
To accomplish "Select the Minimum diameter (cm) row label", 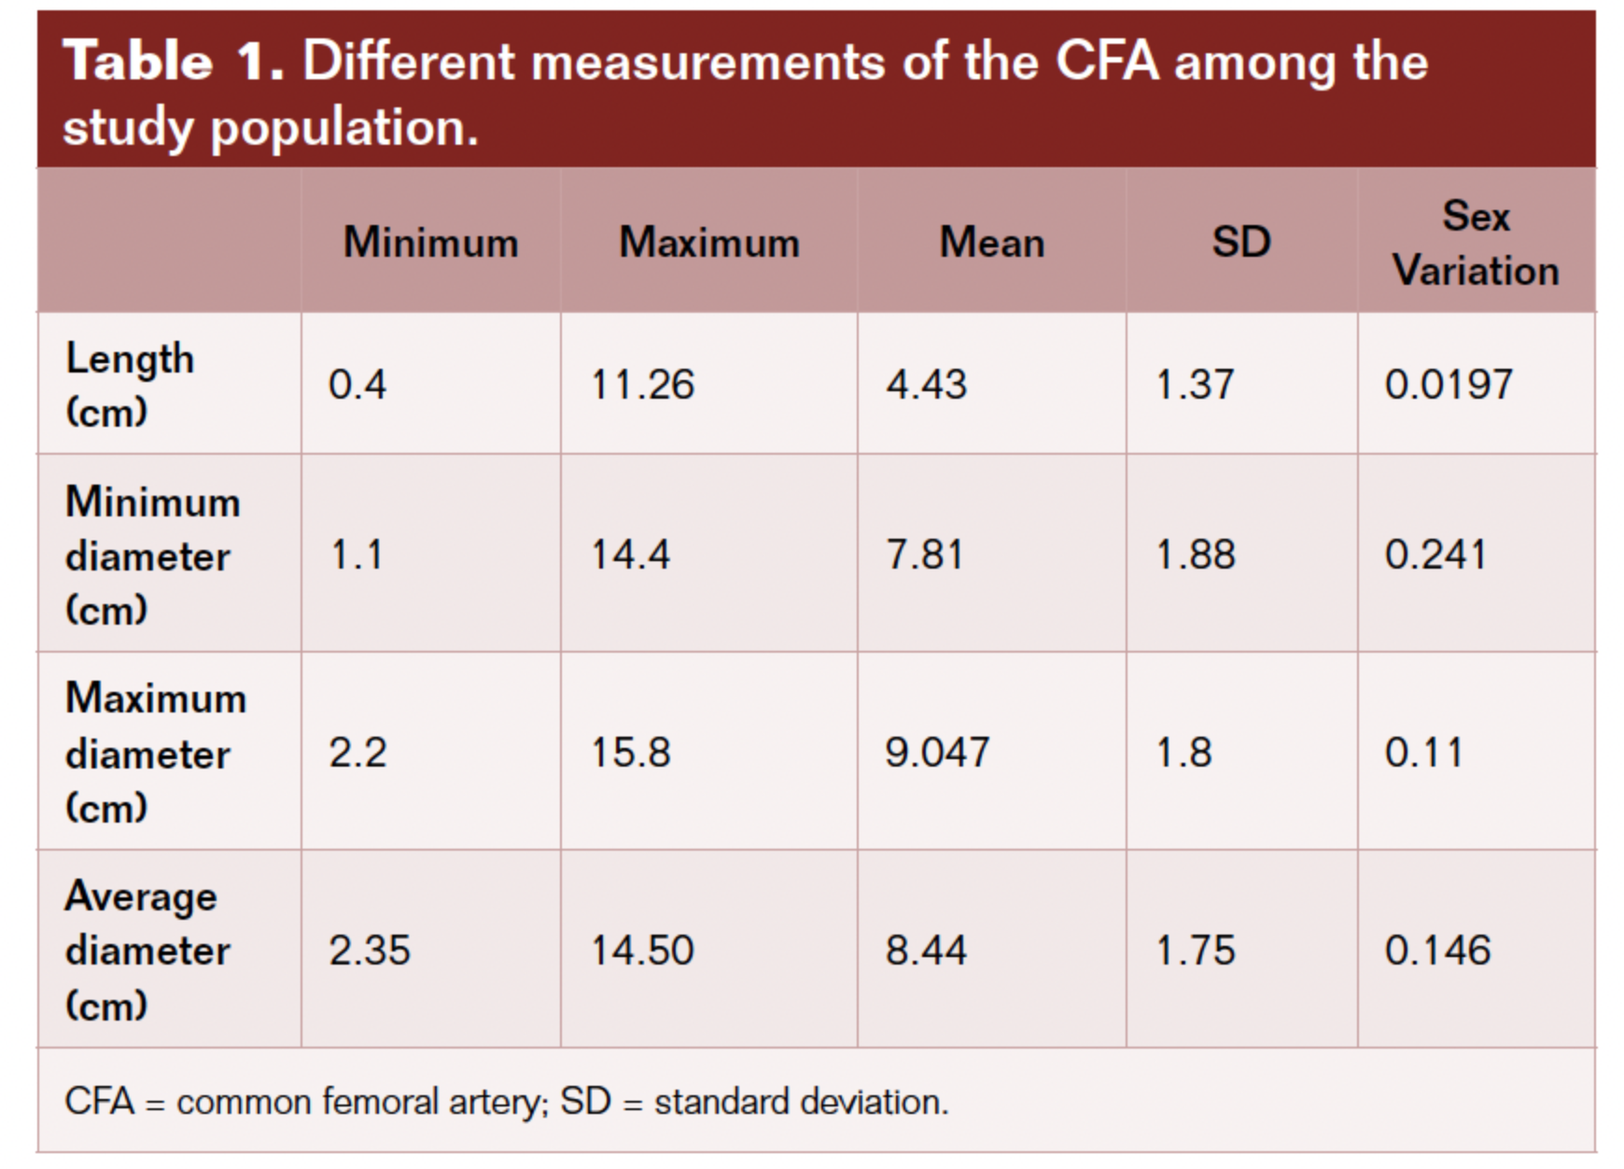I will pos(152,556).
